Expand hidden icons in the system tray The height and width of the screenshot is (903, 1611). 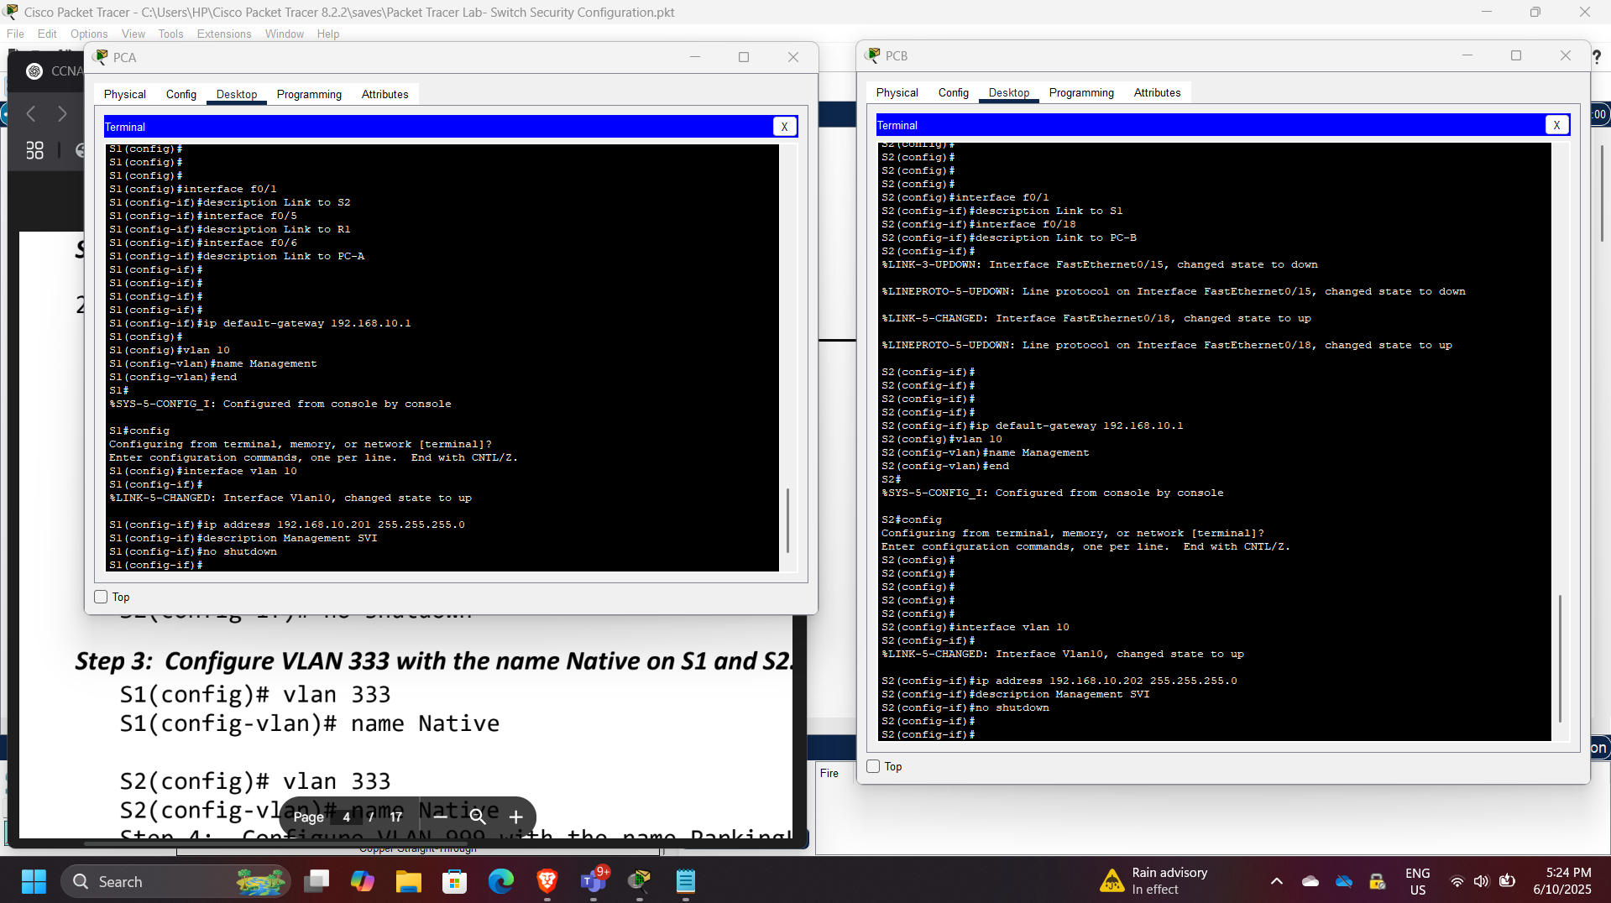1276,881
